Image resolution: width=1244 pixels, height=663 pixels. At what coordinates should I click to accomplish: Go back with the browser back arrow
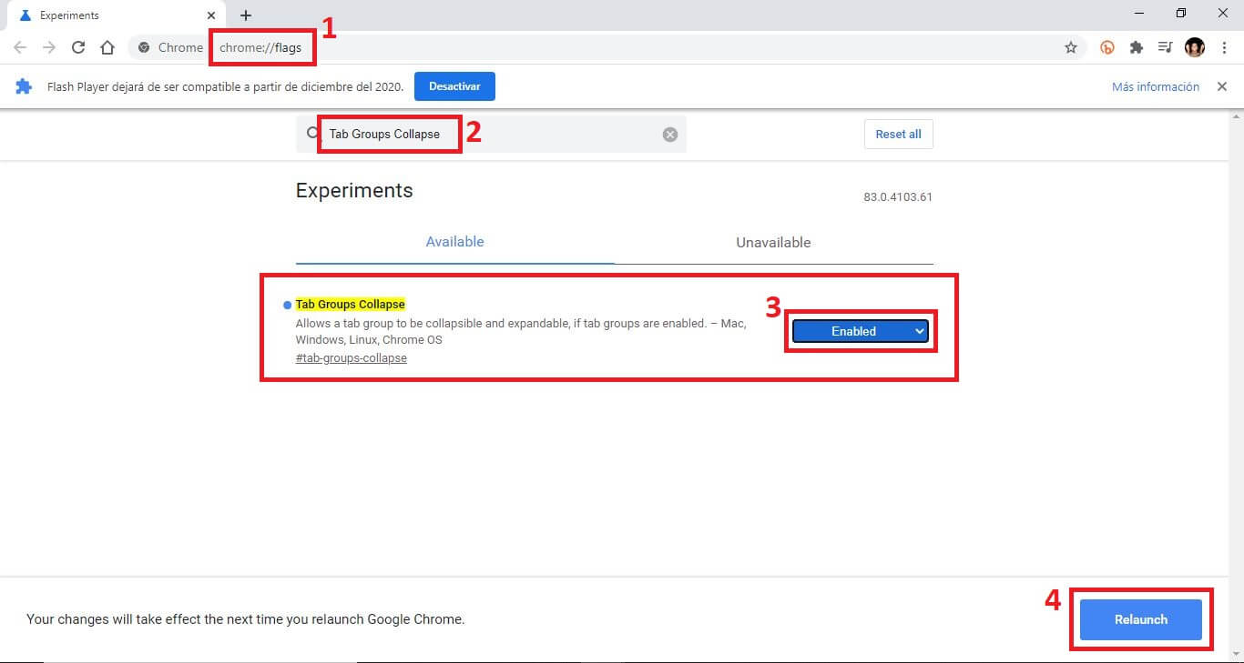[x=20, y=47]
